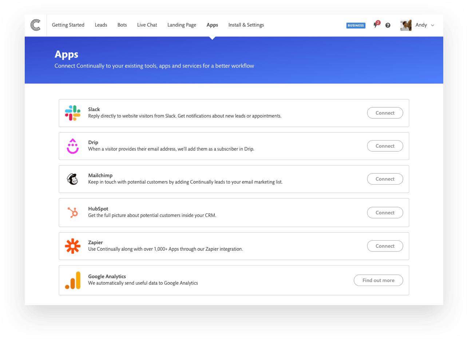Screen dimensions: 468x340
Task: Click the Zapier logo icon
Action: pyautogui.click(x=73, y=246)
